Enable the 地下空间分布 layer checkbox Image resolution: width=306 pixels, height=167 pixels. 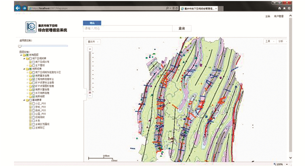[x=34, y=62]
